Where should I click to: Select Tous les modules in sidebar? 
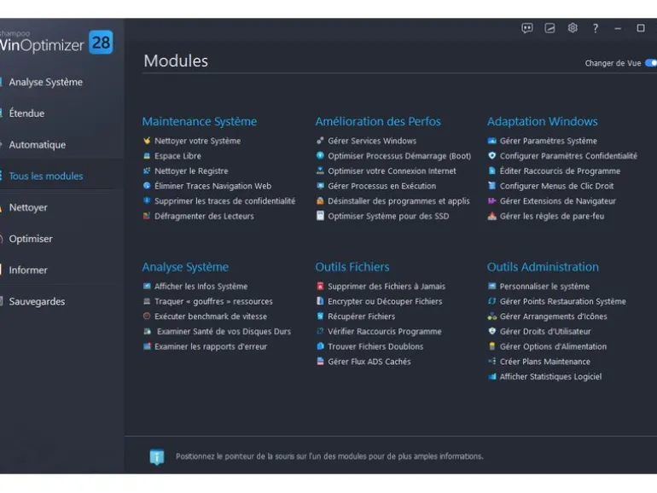point(46,176)
